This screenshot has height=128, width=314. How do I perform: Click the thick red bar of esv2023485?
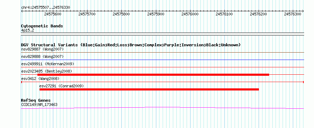(x=153, y=75)
